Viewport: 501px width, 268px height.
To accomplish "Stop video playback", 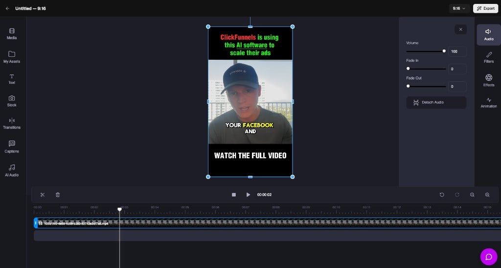I will pyautogui.click(x=233, y=195).
